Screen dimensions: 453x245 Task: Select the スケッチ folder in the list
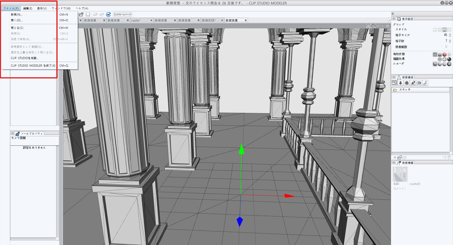coord(405,90)
